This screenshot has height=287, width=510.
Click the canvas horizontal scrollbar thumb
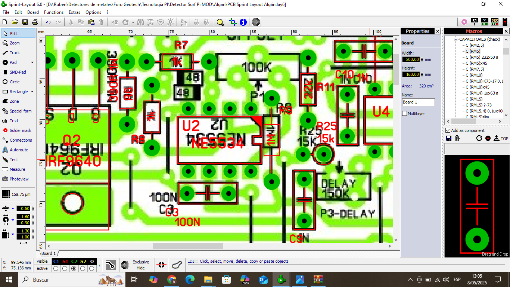[188, 246]
